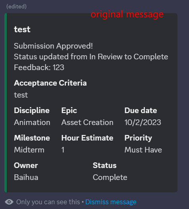Click the 'Must Have' priority value
This screenshot has width=189, height=209.
143,150
